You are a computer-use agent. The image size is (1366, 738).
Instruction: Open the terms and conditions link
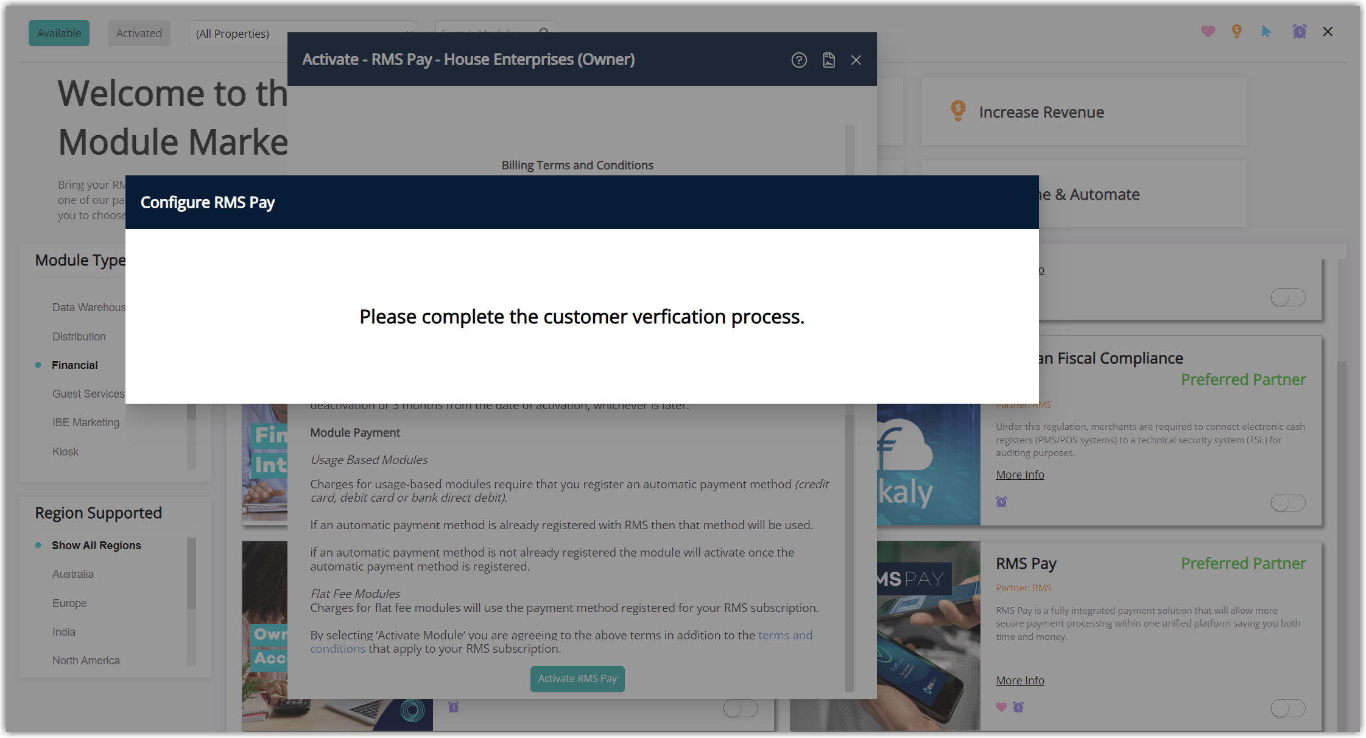pos(785,635)
